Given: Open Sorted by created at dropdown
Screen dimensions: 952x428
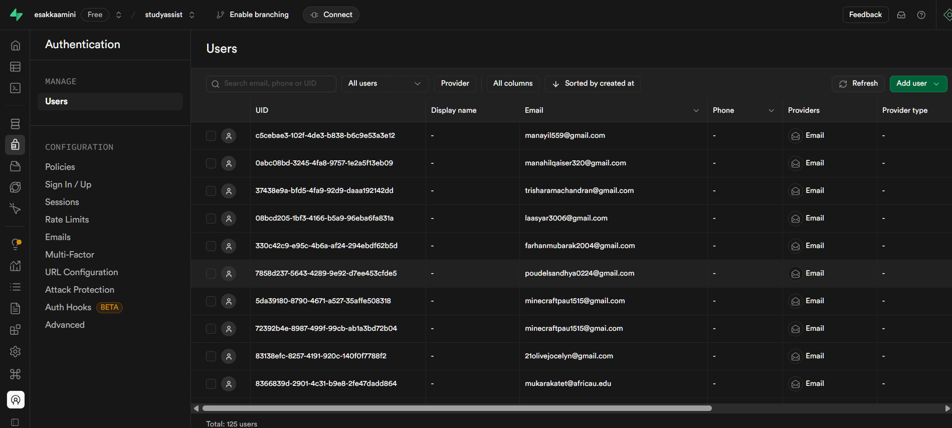Looking at the screenshot, I should tap(593, 84).
